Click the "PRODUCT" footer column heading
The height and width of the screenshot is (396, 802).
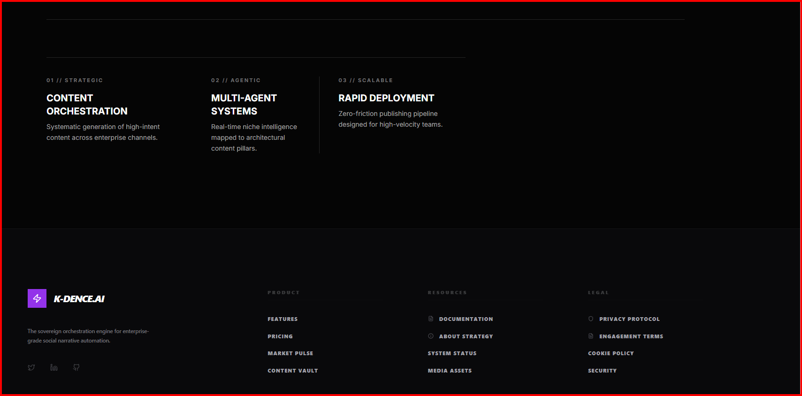pos(283,292)
